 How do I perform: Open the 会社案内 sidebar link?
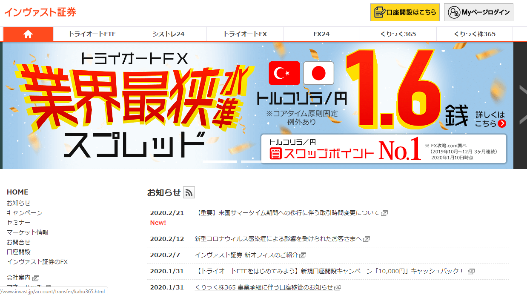[19, 278]
